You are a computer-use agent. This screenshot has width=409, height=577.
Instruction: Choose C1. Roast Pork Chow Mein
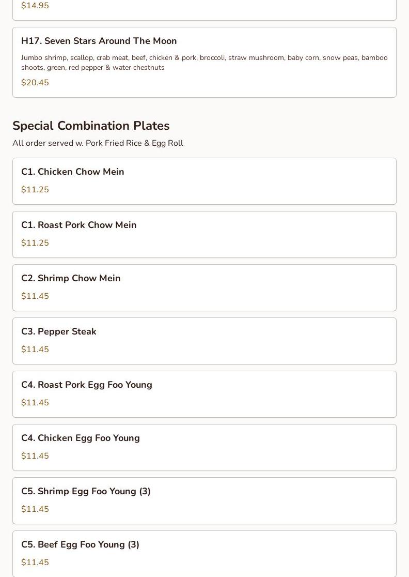pos(79,225)
